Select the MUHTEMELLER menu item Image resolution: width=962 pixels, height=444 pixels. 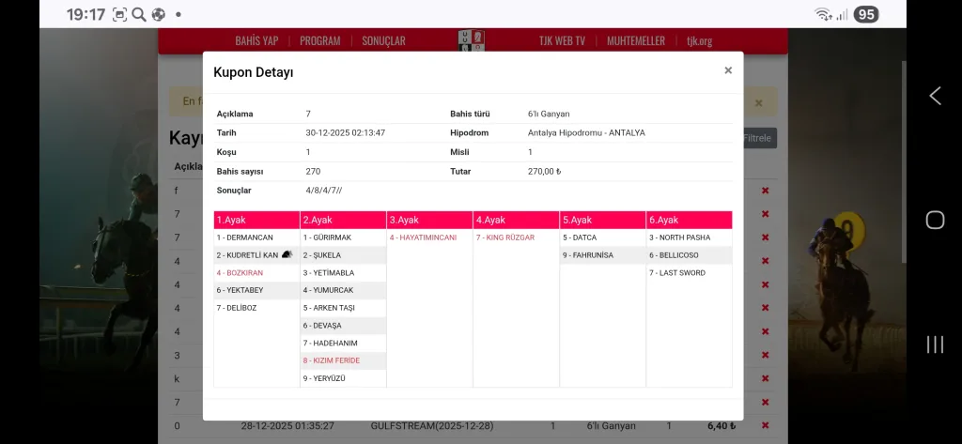click(x=636, y=41)
